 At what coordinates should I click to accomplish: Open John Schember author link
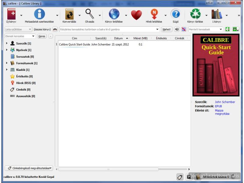225,102
